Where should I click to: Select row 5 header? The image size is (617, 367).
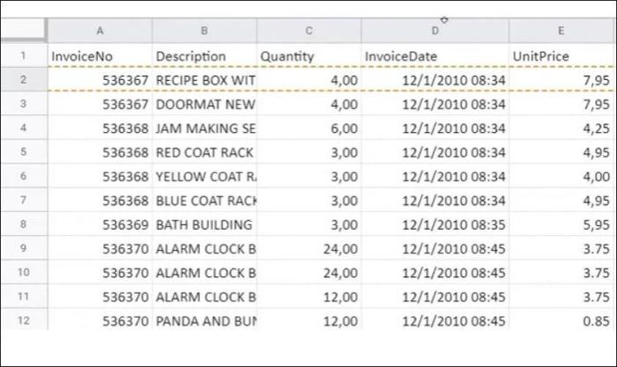(24, 151)
